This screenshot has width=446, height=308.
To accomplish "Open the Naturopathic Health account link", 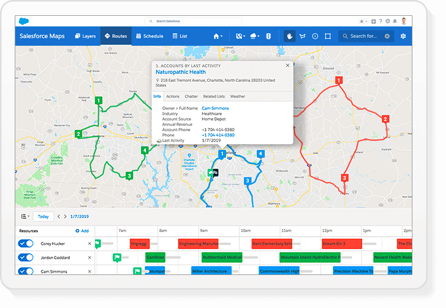I will pos(181,72).
